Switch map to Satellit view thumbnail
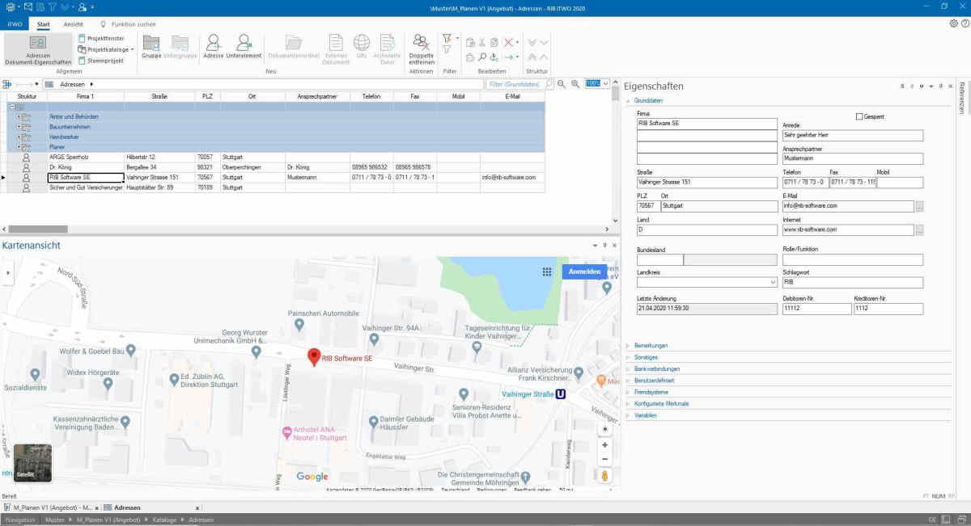 (32, 463)
